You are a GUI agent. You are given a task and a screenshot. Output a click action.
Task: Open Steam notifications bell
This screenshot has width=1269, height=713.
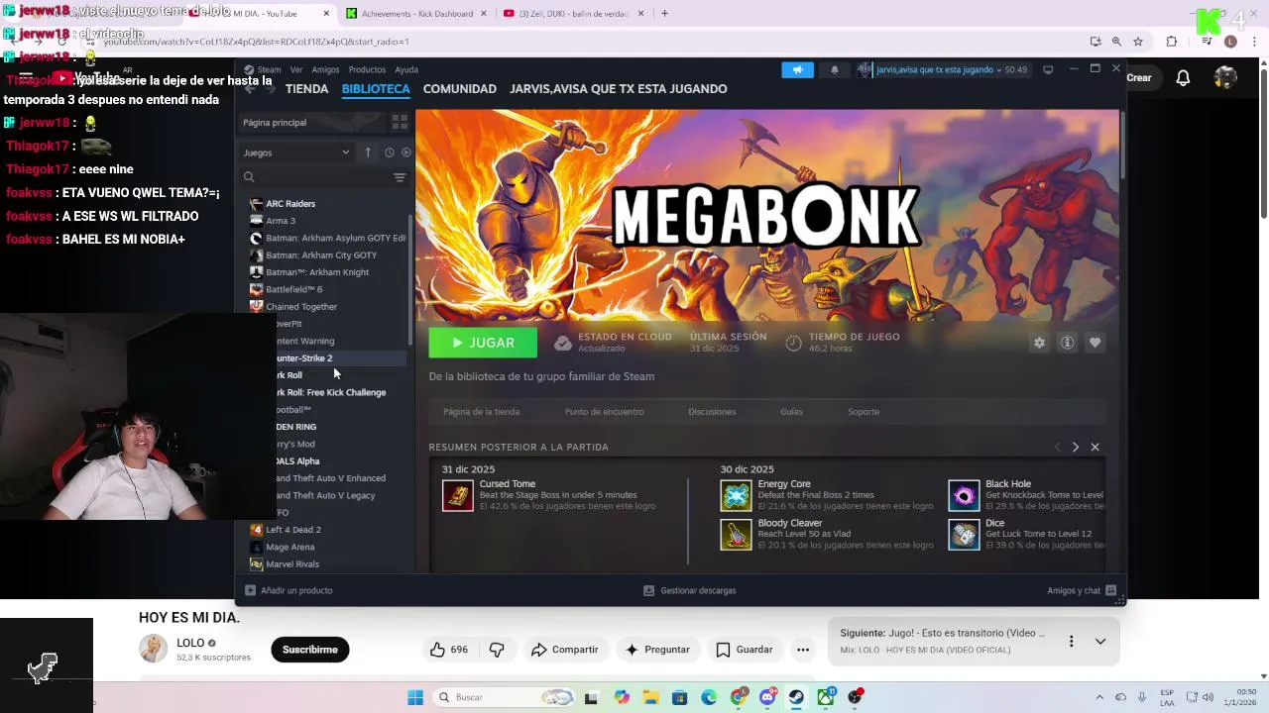(x=834, y=69)
